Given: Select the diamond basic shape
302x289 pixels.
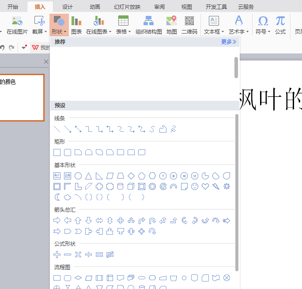Looking at the screenshot, I should [x=131, y=176].
